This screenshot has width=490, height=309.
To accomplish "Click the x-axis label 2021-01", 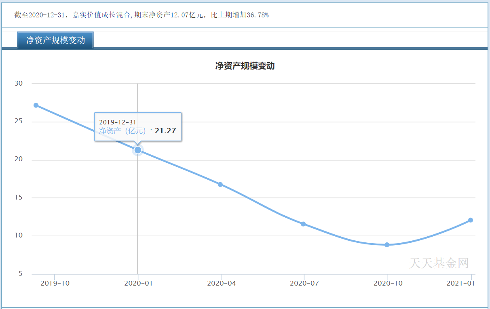I will 461,284.
